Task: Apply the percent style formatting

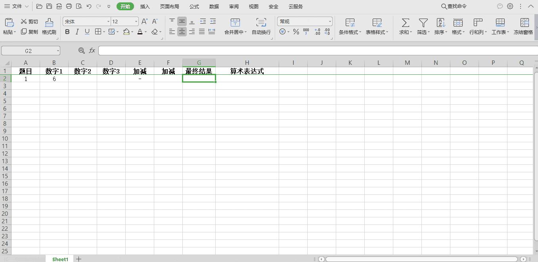Action: coord(296,32)
